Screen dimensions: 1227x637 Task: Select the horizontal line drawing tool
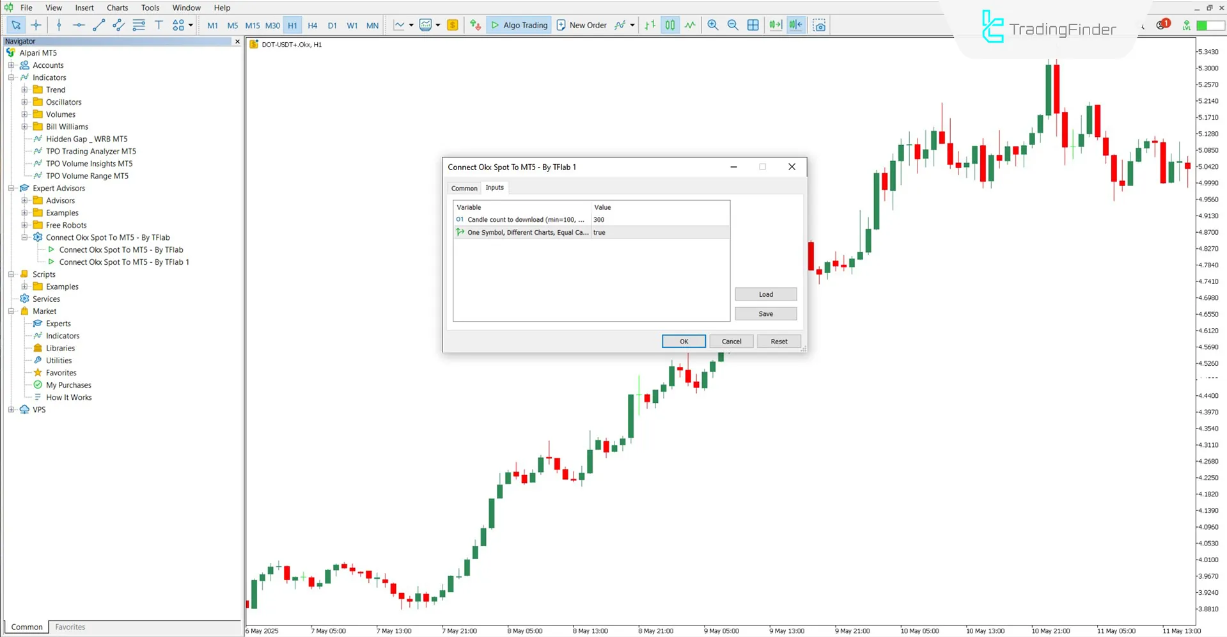pos(79,25)
